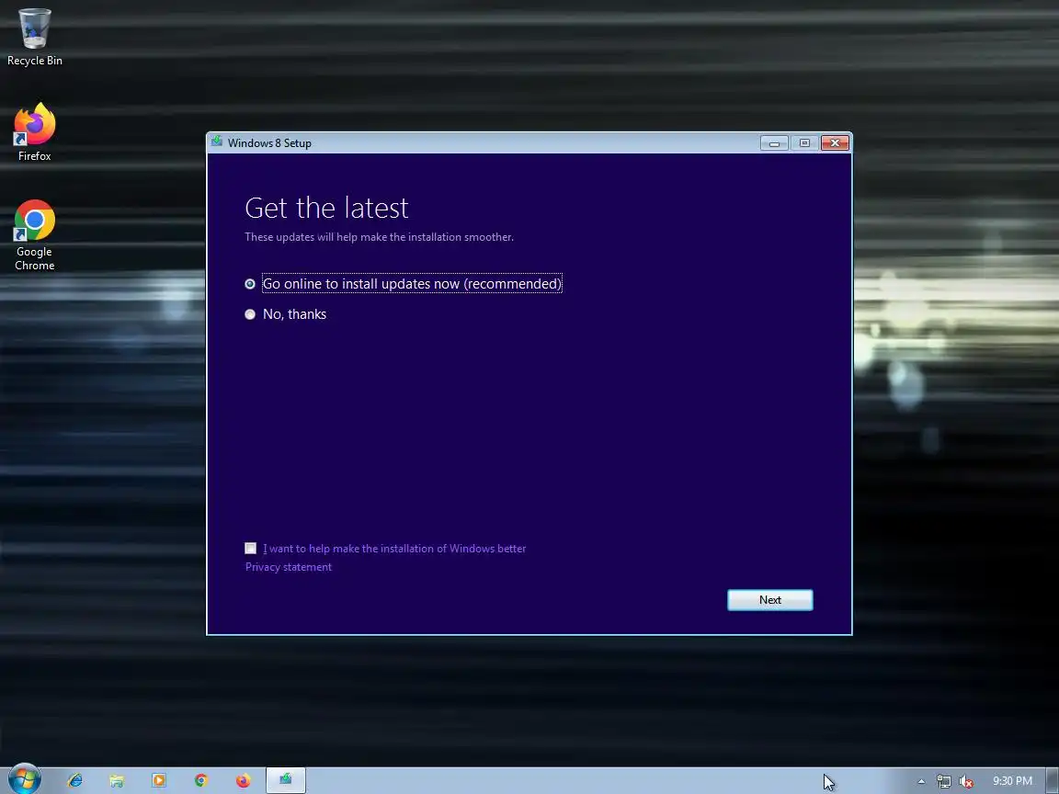Open Windows Explorer folder in taskbar
Image resolution: width=1059 pixels, height=794 pixels.
(117, 780)
